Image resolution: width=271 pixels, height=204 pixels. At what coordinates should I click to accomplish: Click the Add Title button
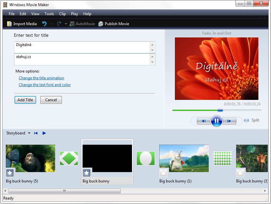(x=25, y=100)
